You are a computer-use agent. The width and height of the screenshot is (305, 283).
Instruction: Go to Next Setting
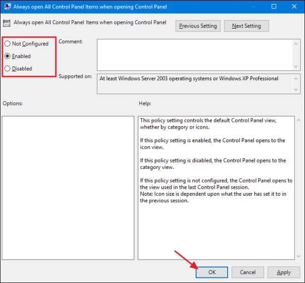pos(246,26)
